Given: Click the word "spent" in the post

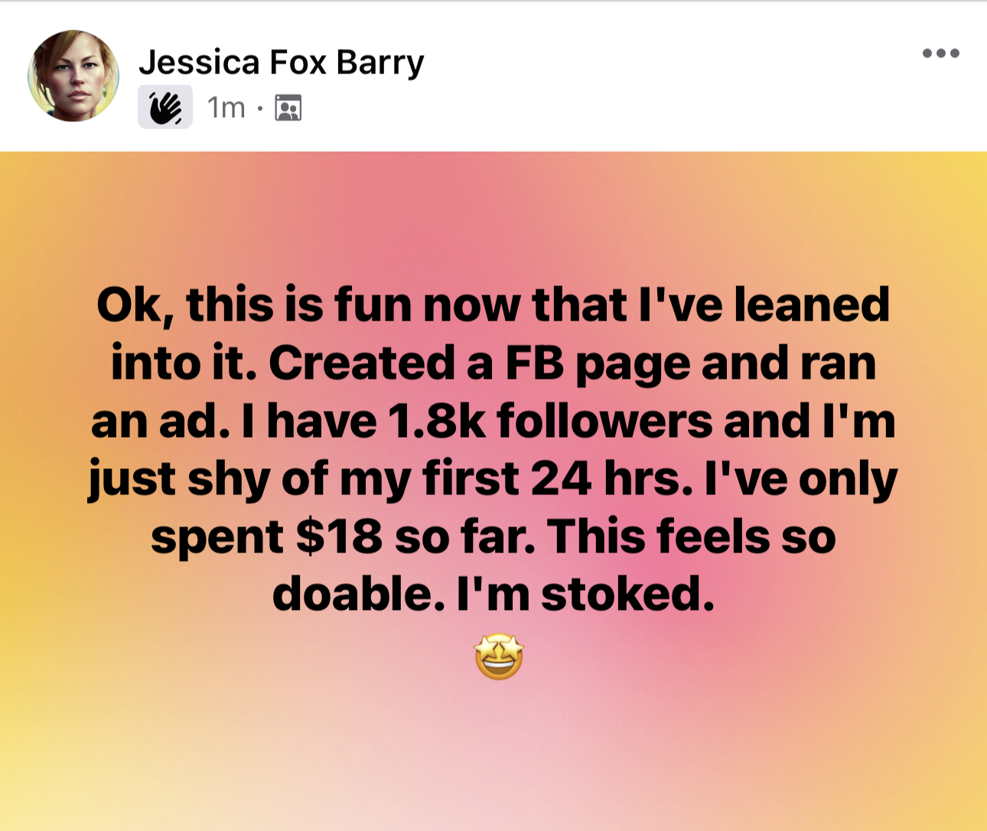Looking at the screenshot, I should click(x=217, y=538).
